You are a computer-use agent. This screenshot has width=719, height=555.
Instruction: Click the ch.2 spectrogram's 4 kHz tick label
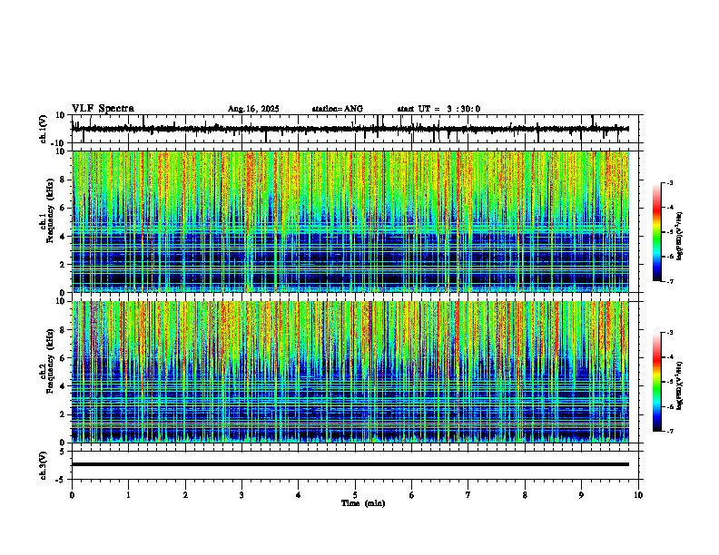(x=63, y=387)
